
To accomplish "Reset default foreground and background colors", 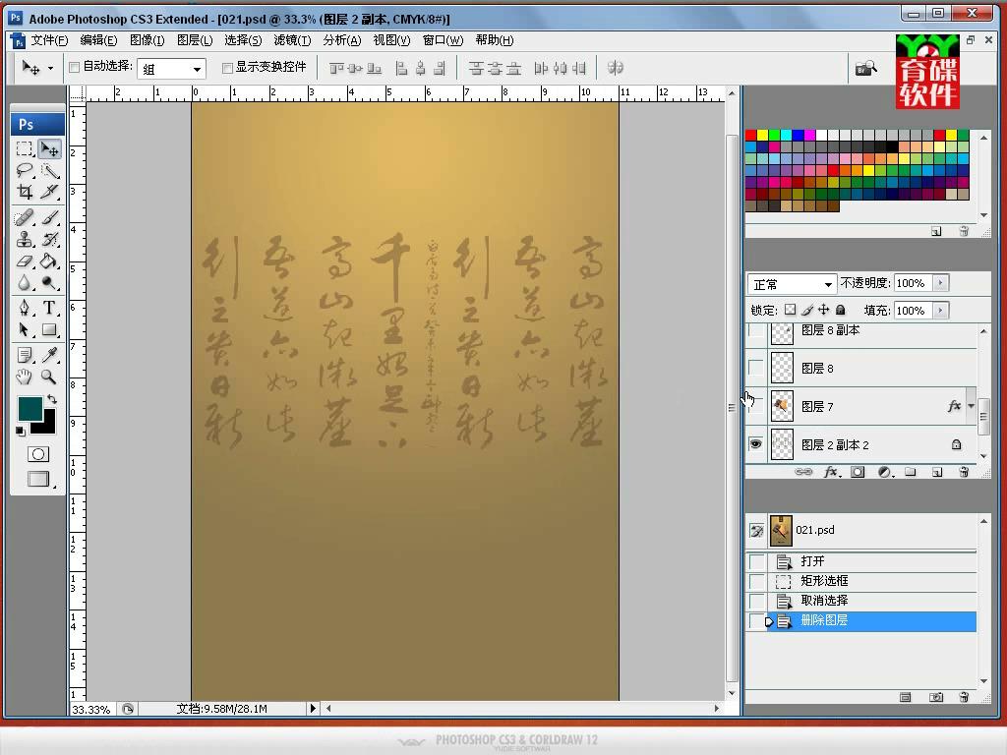I will (21, 431).
